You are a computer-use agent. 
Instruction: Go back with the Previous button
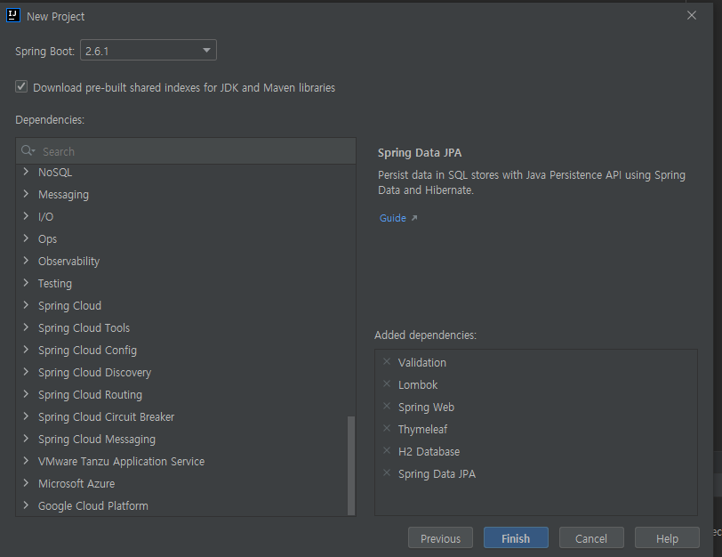tap(440, 537)
